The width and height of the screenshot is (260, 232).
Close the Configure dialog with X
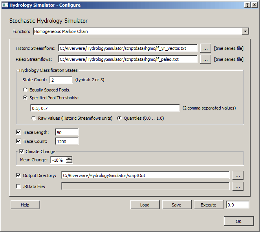[255, 5]
